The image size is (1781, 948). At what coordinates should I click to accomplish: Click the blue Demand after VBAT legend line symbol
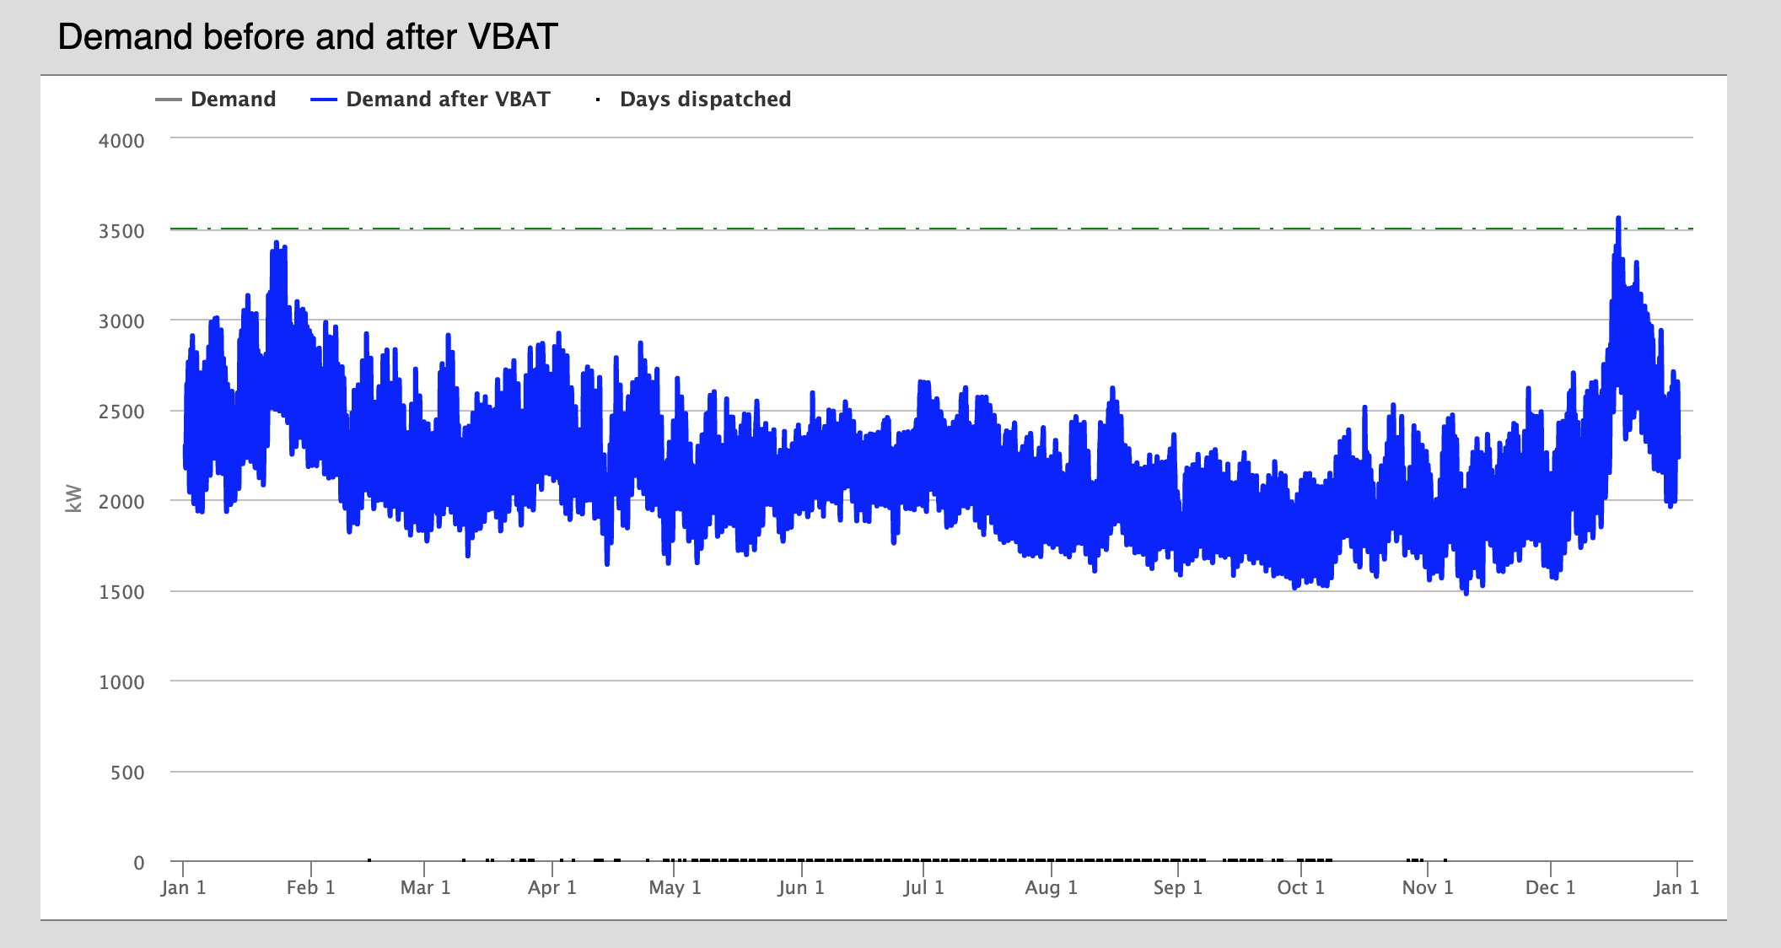[x=324, y=100]
